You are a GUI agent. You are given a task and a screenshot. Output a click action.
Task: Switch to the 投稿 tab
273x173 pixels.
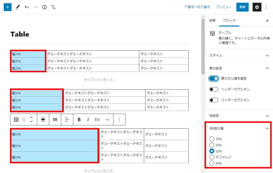pos(212,20)
